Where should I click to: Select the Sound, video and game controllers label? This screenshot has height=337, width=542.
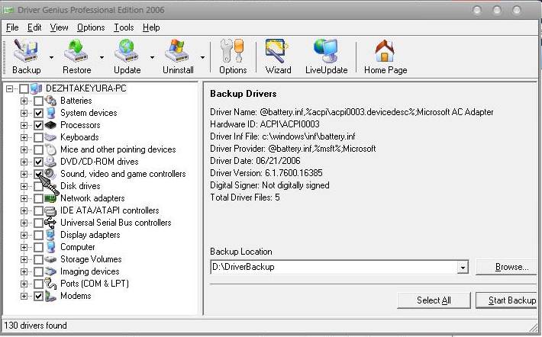point(123,174)
